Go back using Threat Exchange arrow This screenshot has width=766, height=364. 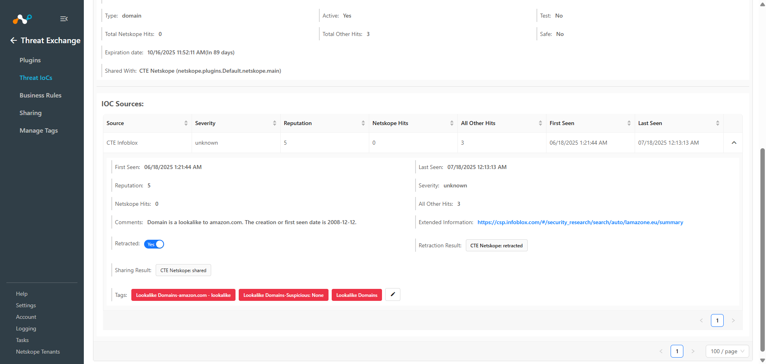pyautogui.click(x=14, y=40)
